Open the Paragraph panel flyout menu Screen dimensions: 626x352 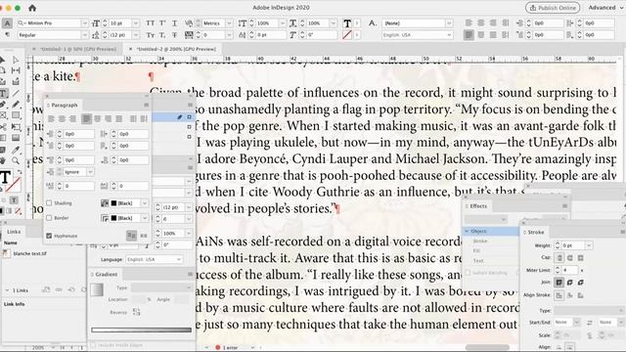(x=146, y=105)
